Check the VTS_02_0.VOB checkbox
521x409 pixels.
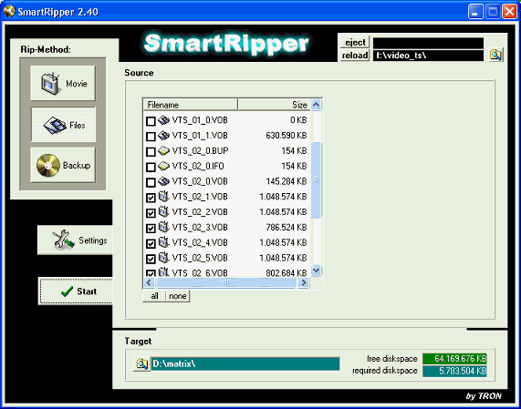tap(151, 182)
